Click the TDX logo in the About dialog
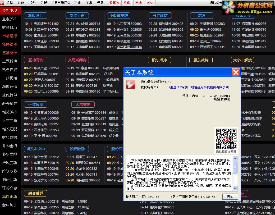The height and width of the screenshot is (215, 275). [131, 84]
